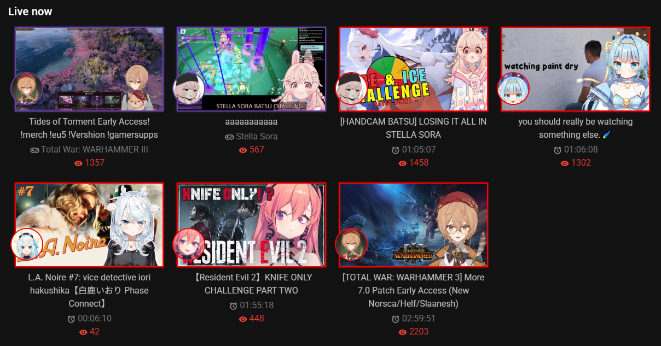Click the gamepad icon beside Stella Sora
Image resolution: width=661 pixels, height=346 pixels.
pyautogui.click(x=230, y=137)
